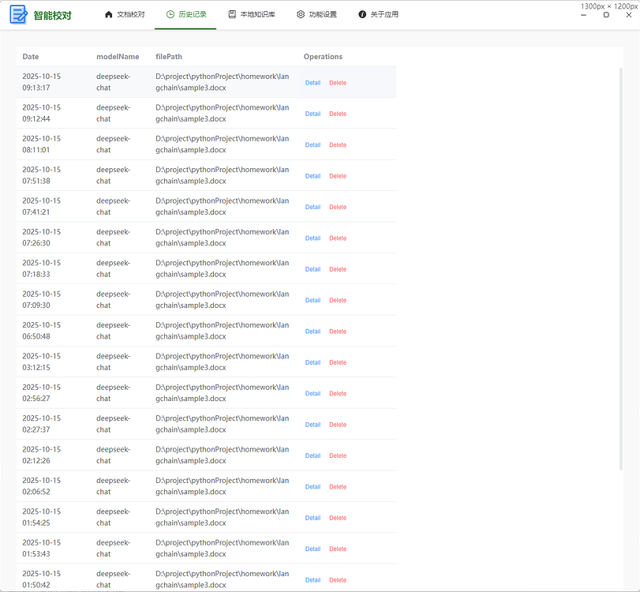Click the modelName column header
Screen dimensions: 640x592
[118, 57]
